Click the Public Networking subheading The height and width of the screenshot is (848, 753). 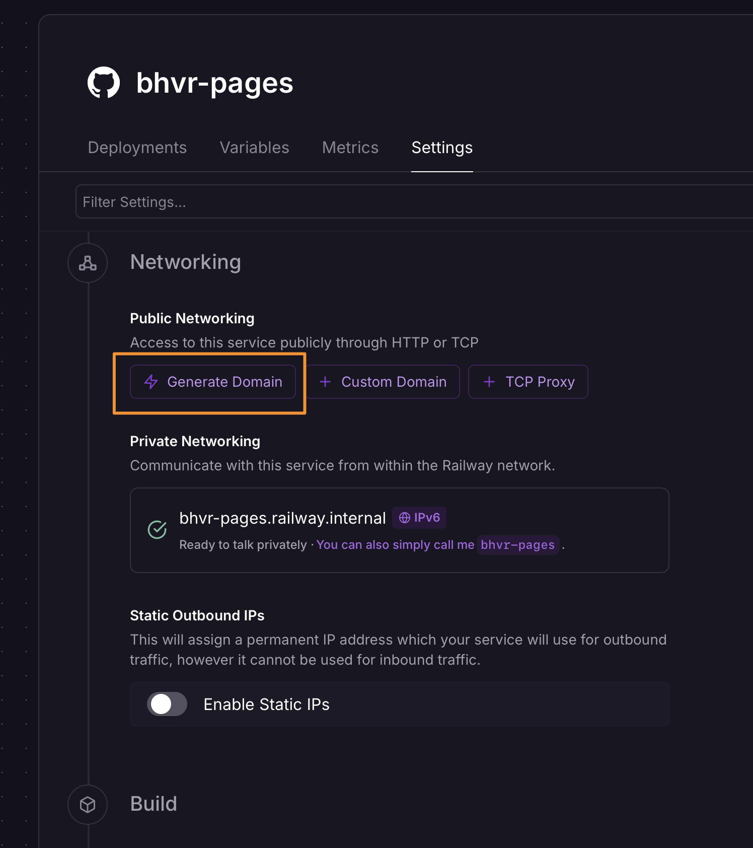(x=192, y=318)
